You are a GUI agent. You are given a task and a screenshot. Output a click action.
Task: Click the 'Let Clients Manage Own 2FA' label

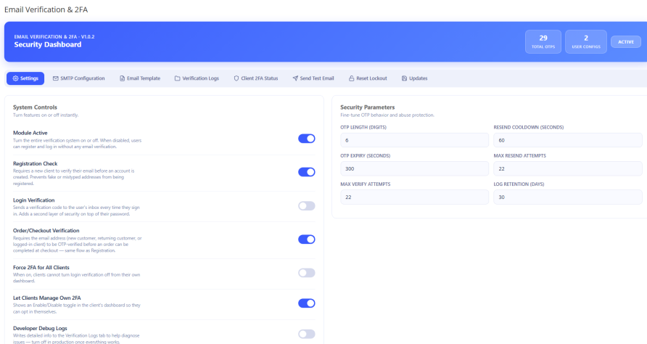coord(47,298)
